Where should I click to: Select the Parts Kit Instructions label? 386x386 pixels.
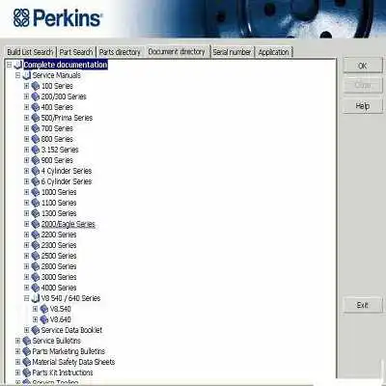coord(63,372)
